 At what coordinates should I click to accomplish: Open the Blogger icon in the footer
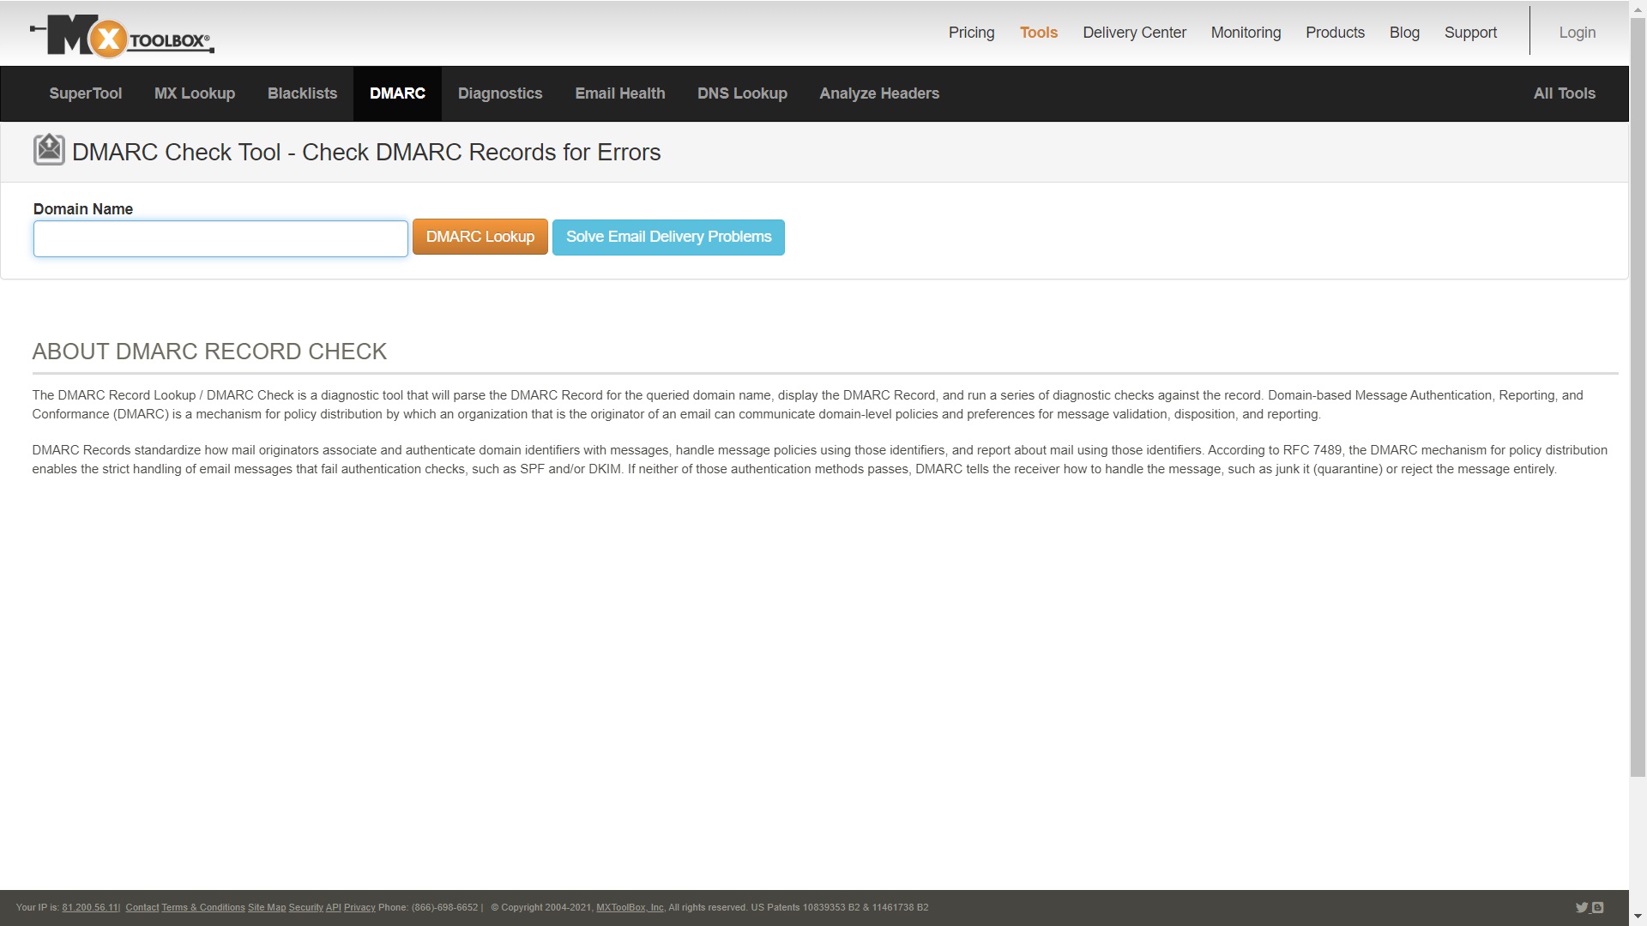[1597, 908]
